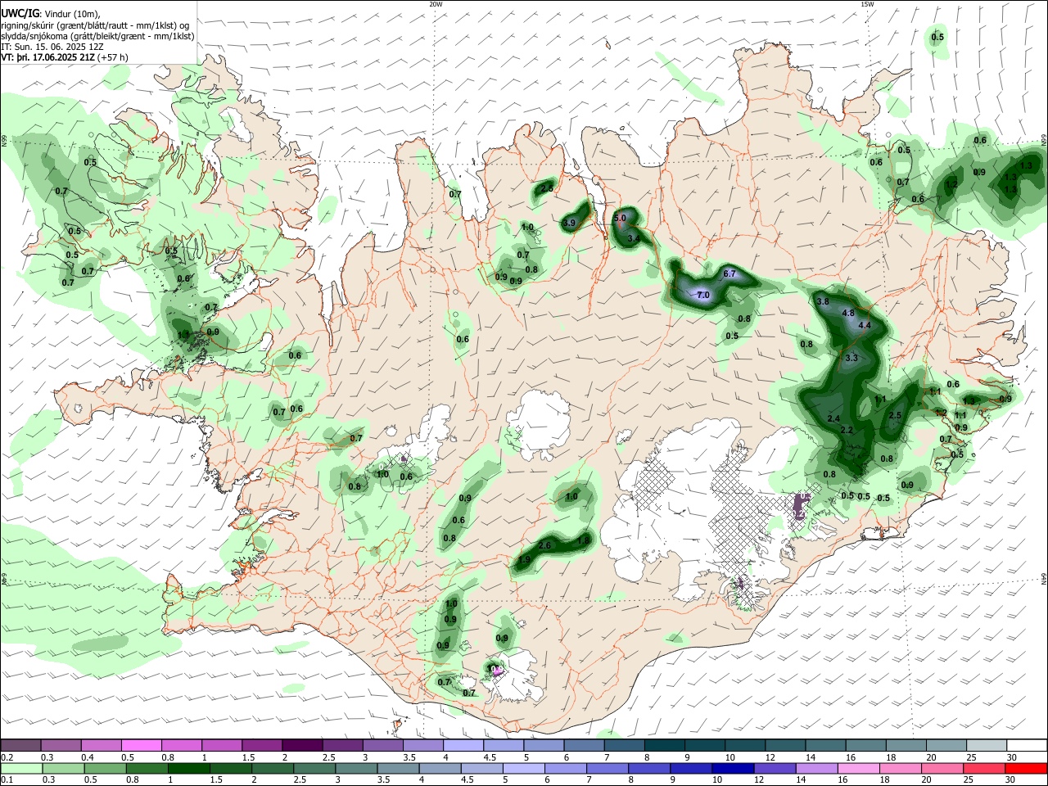The image size is (1048, 786).
Task: Click the 2.2 precipitation value label
Action: (x=847, y=431)
